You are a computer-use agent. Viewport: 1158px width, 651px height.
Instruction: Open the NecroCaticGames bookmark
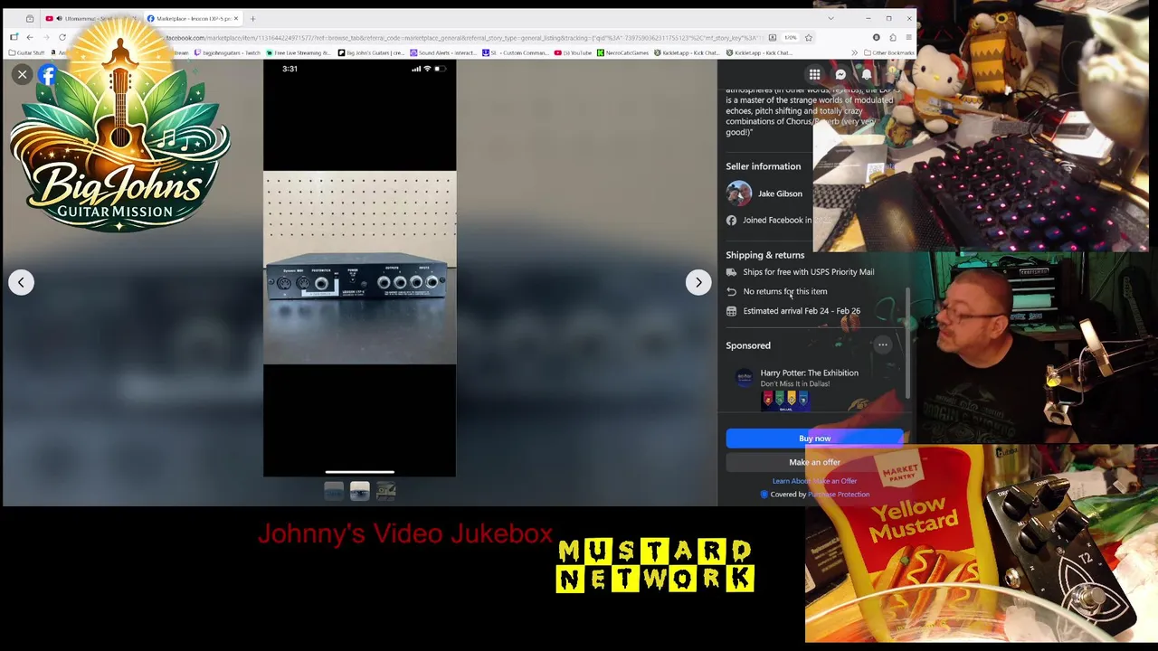point(623,52)
